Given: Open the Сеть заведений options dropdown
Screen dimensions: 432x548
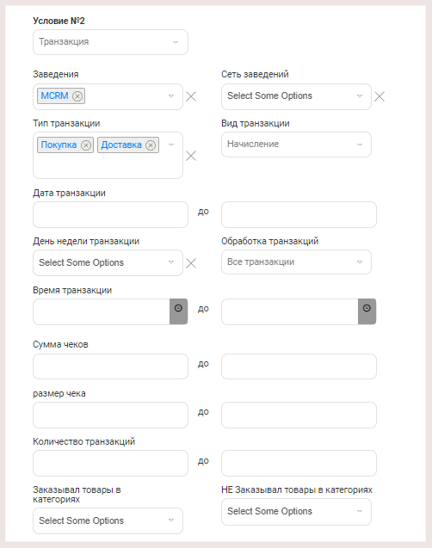Looking at the screenshot, I should [296, 96].
